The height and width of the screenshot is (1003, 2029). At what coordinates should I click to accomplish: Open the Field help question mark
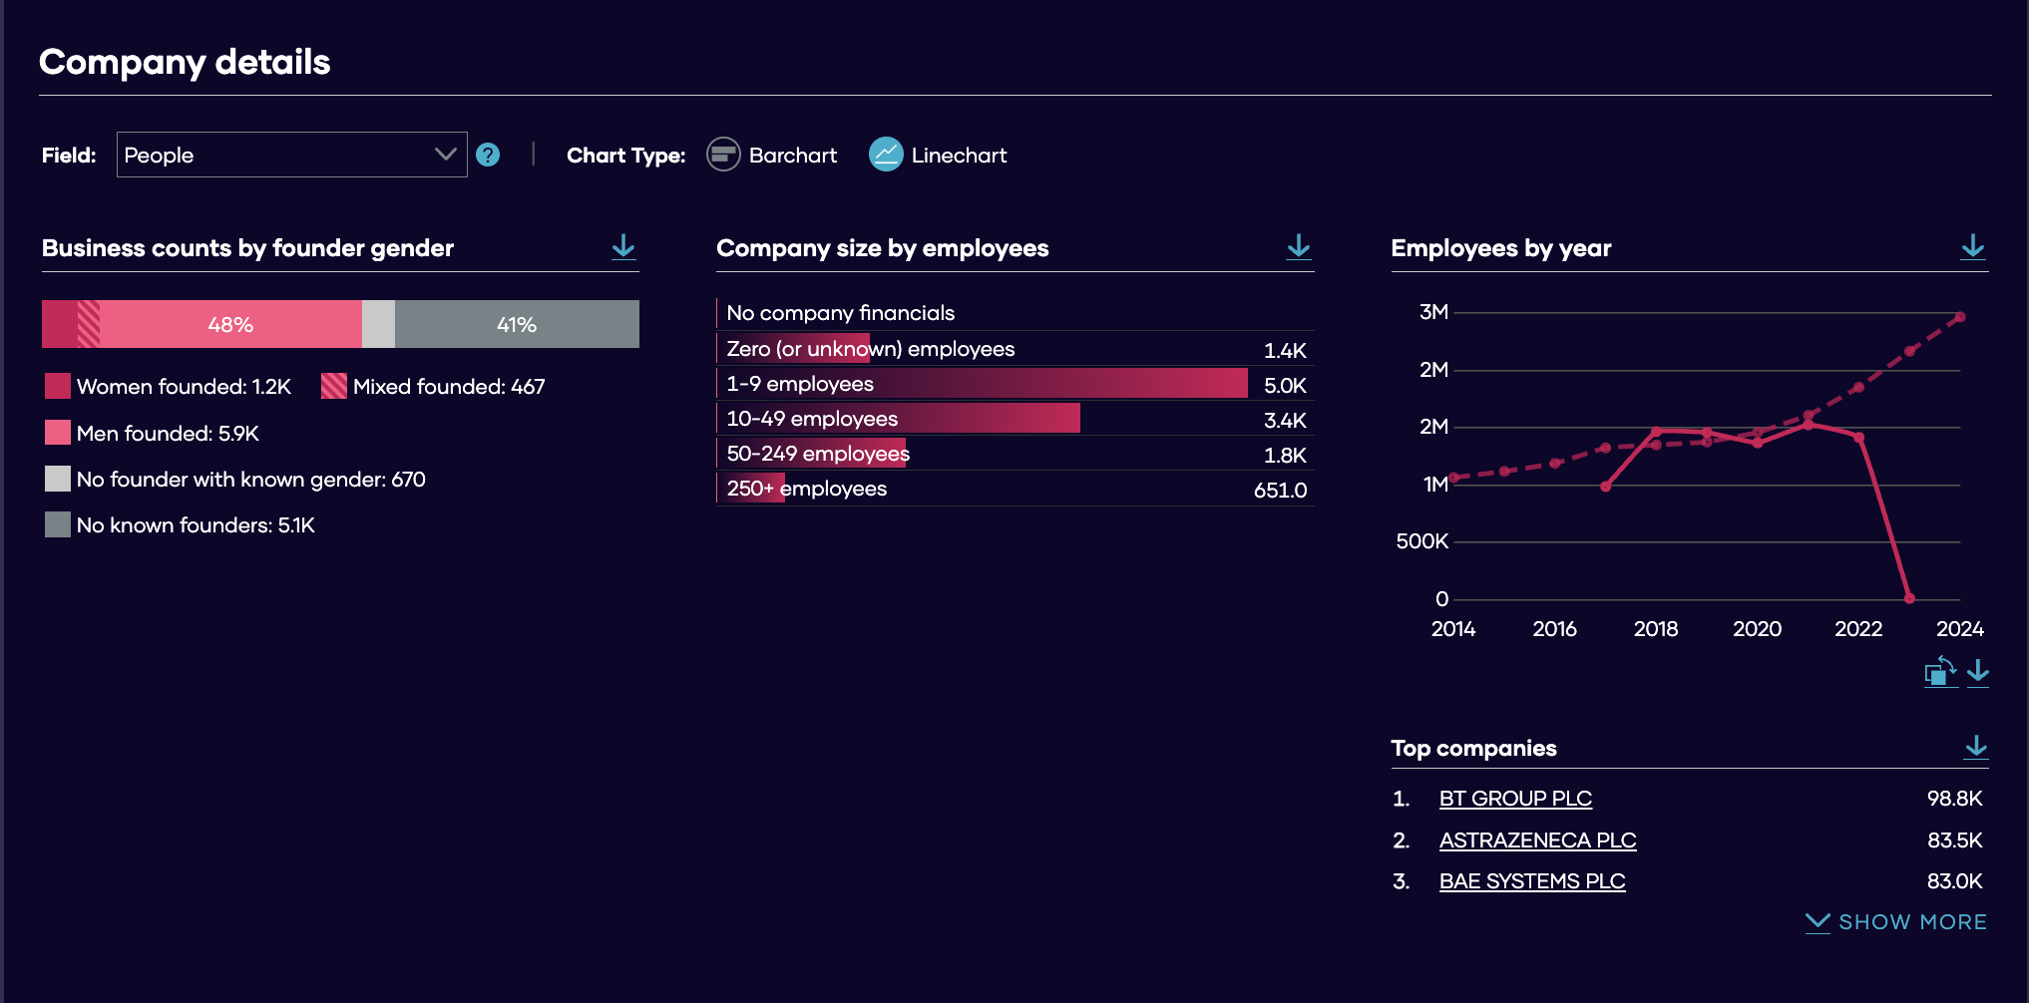[x=488, y=155]
